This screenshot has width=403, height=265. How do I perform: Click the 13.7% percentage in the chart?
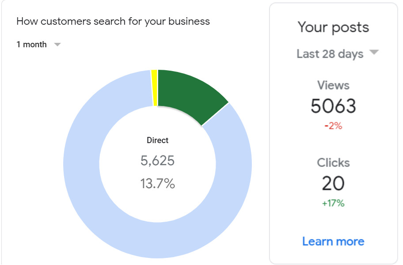(x=158, y=184)
